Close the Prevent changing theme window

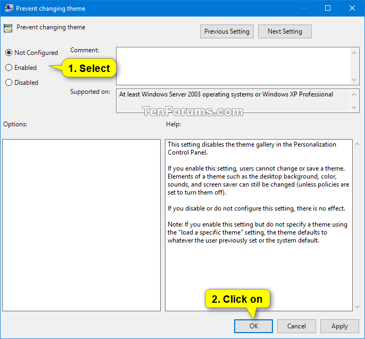point(352,8)
